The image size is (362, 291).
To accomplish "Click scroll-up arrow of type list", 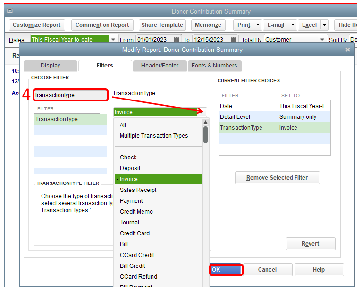I will pos(205,122).
